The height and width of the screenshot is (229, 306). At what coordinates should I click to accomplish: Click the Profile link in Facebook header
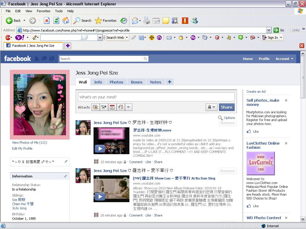tap(264, 59)
